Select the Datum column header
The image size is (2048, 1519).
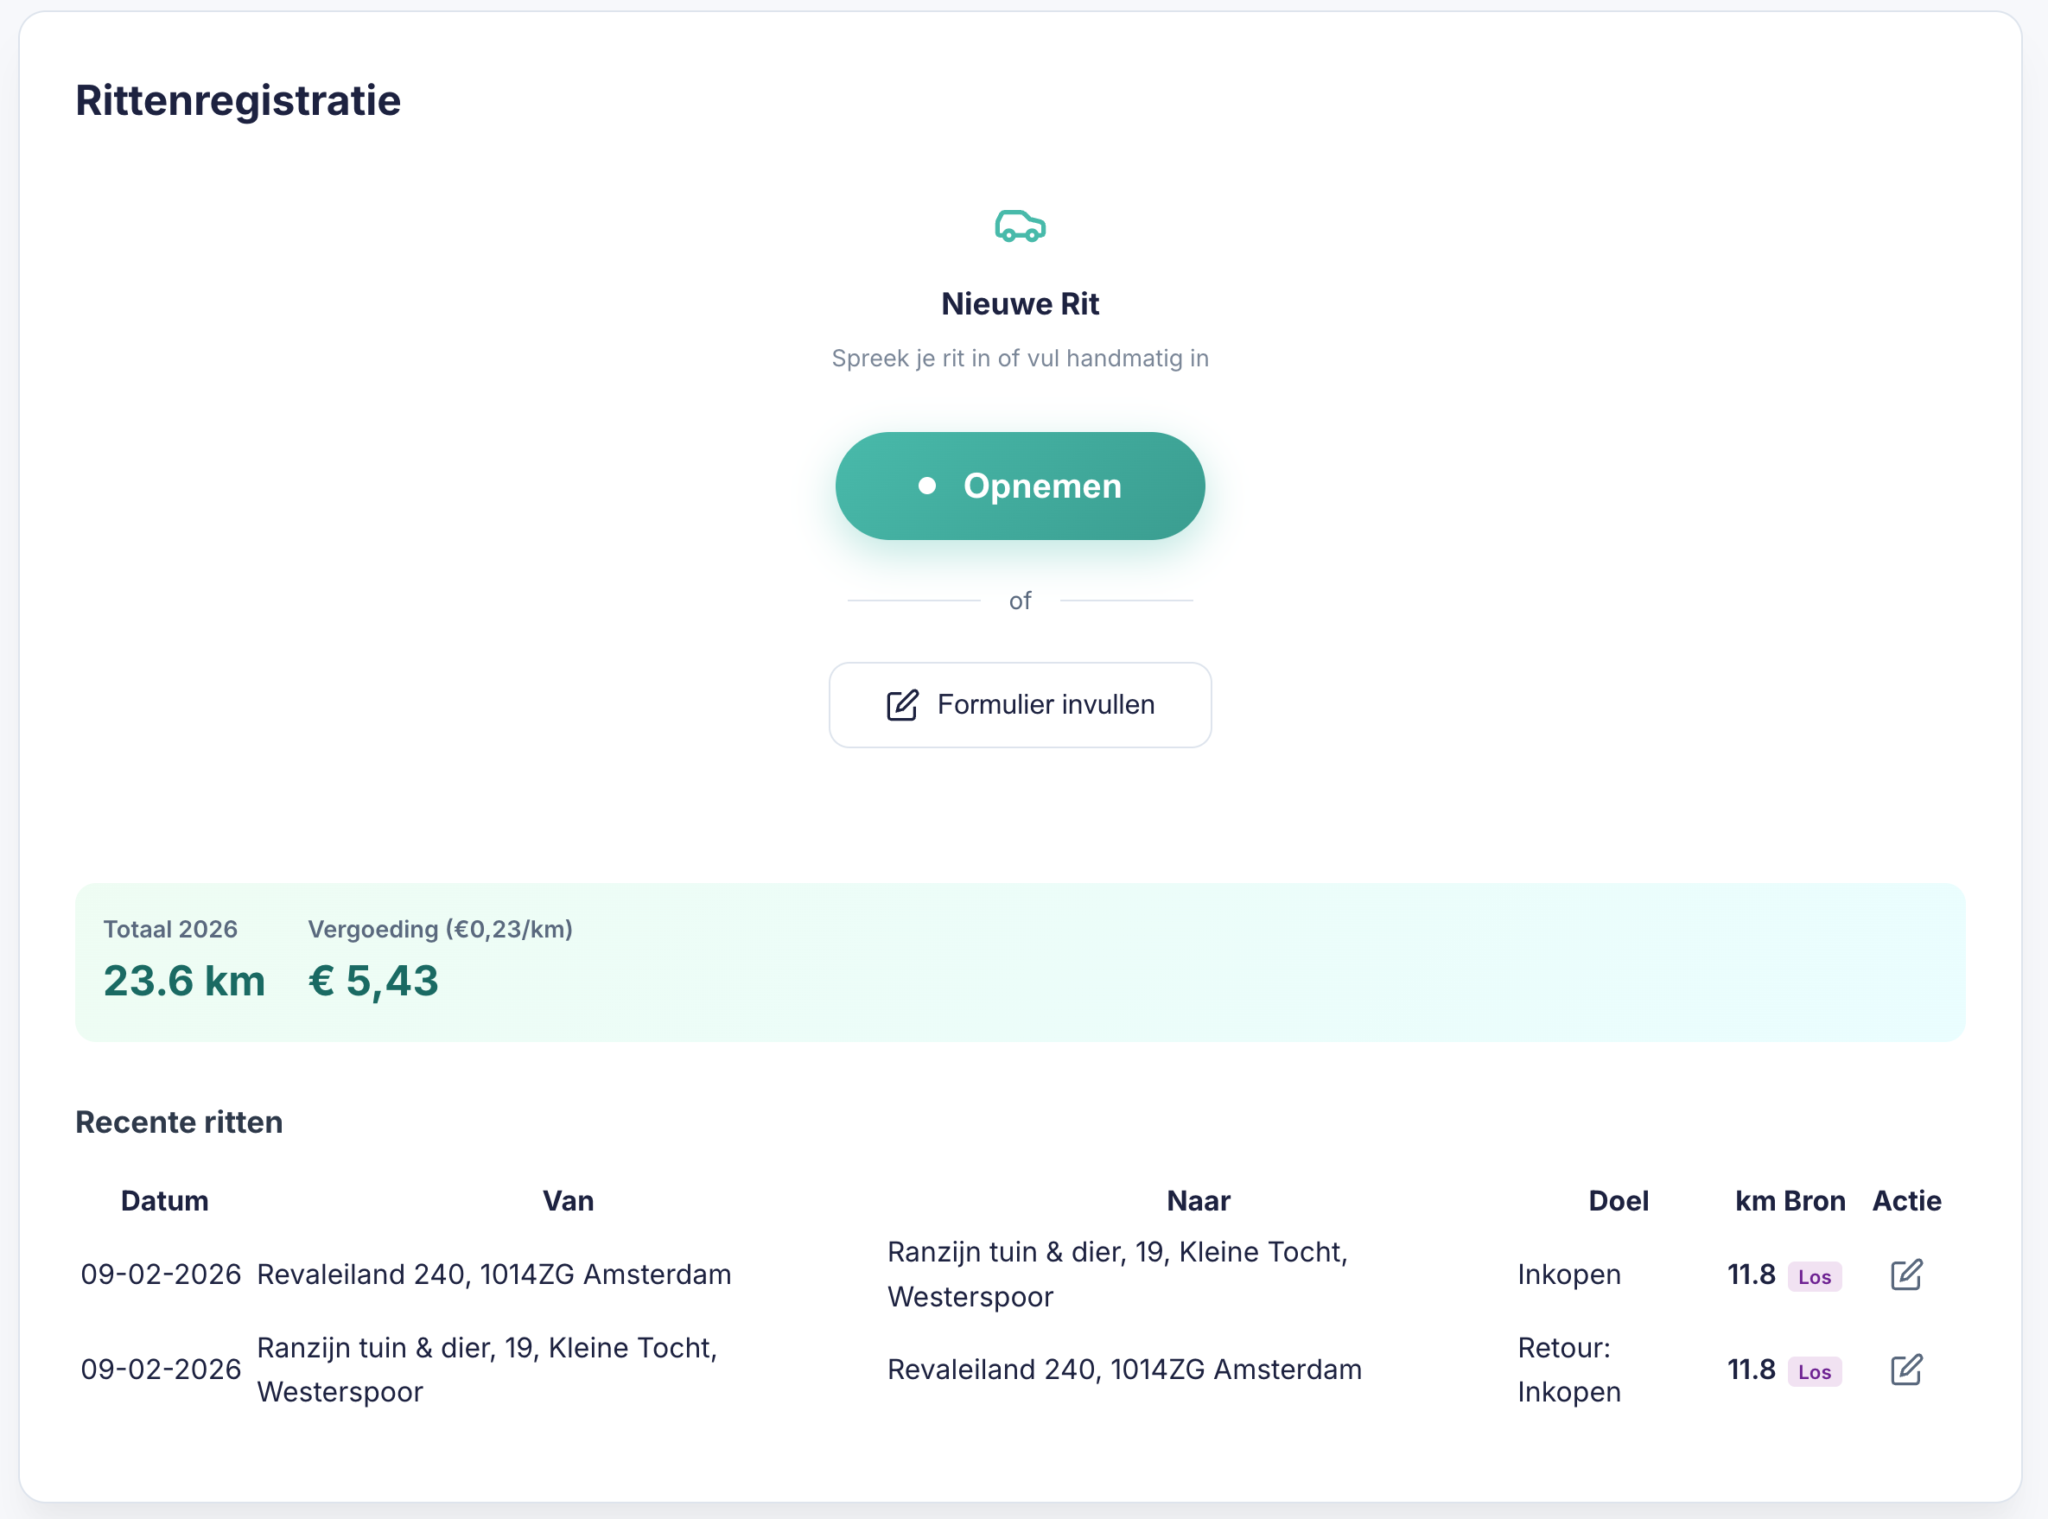pos(164,1201)
